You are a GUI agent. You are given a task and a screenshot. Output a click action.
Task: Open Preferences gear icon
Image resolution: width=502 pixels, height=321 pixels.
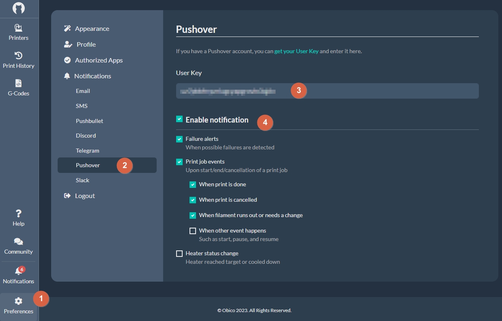click(x=19, y=301)
